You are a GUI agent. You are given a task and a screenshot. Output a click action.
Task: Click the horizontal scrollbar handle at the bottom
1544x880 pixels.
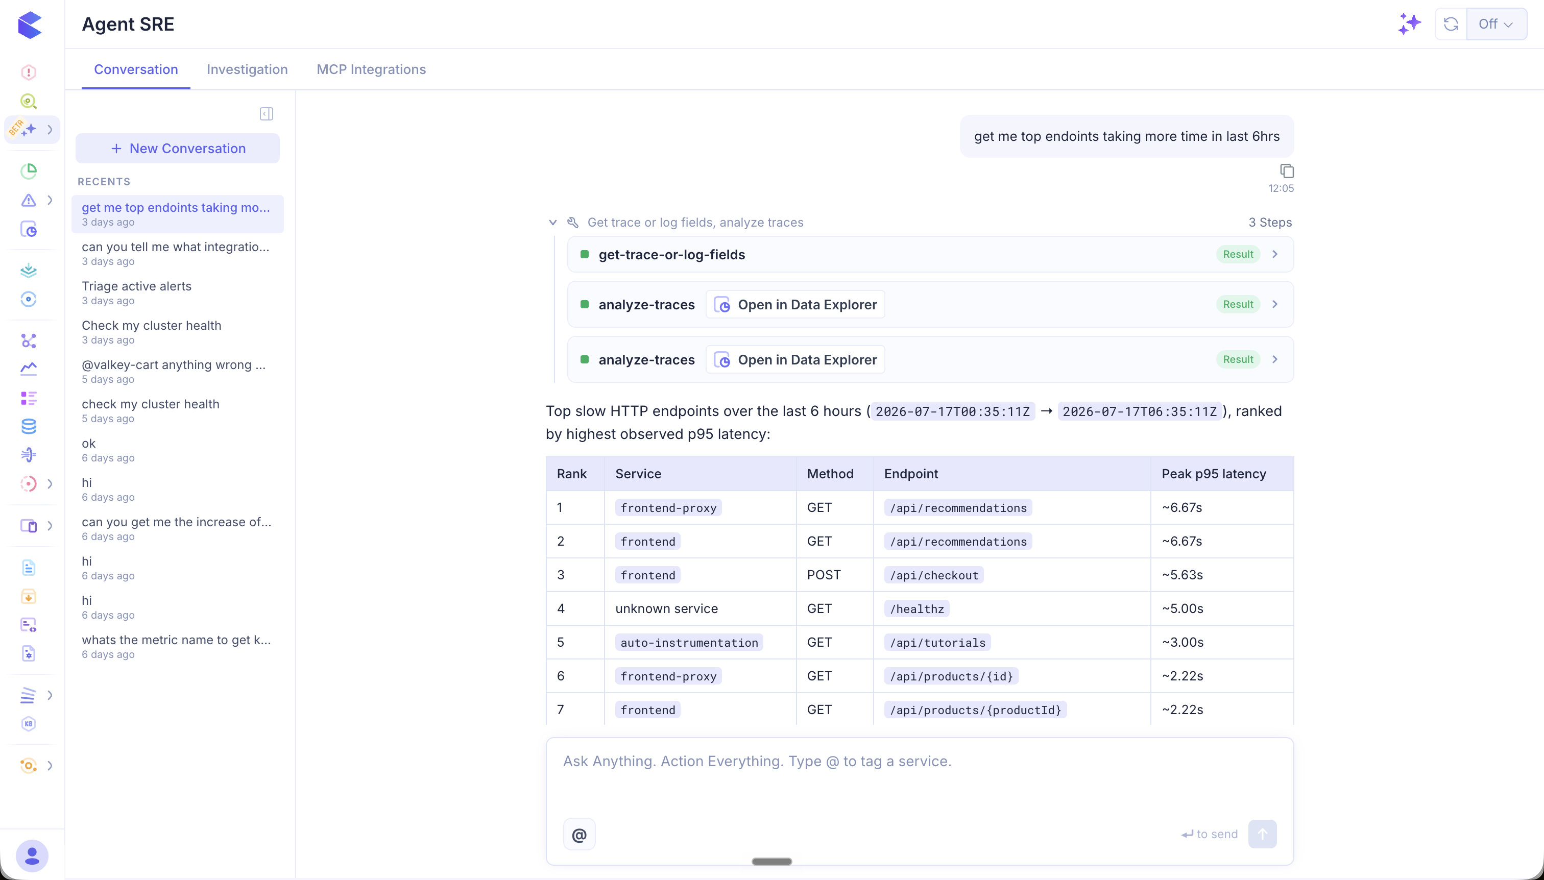pos(772,861)
